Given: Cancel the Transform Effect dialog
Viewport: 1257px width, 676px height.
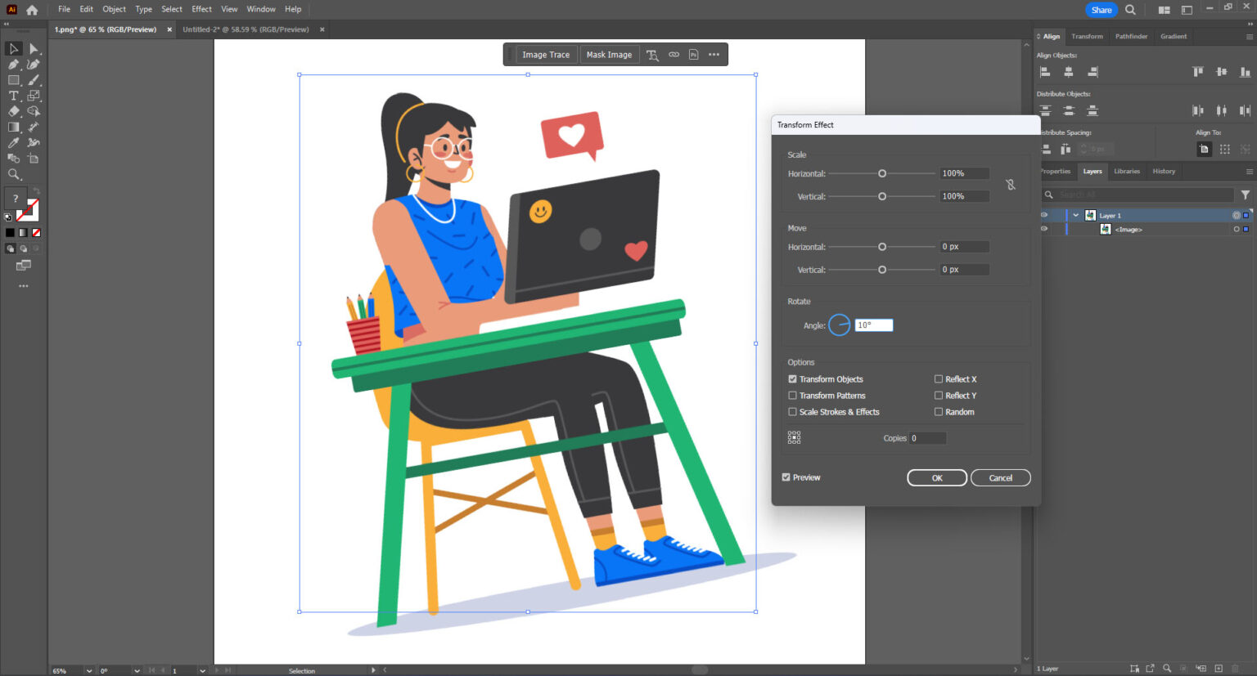Looking at the screenshot, I should (1000, 477).
